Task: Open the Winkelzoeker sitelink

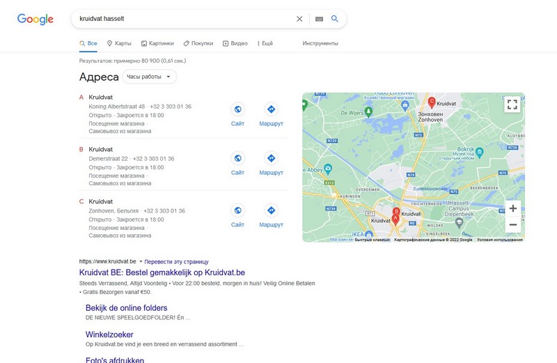Action: [109, 334]
